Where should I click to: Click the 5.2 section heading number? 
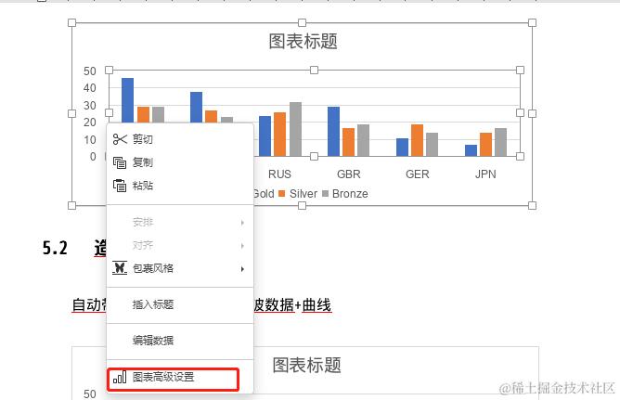coord(55,248)
